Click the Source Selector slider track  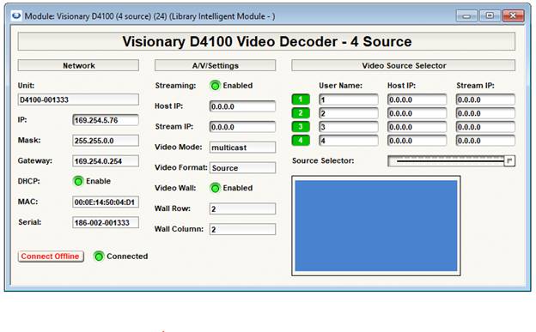(x=451, y=161)
